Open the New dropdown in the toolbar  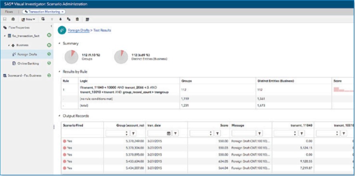tap(28, 20)
